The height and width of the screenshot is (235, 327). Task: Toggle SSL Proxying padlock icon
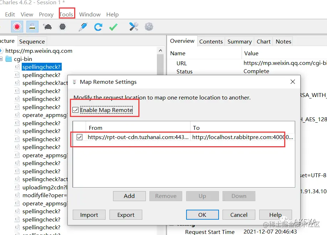click(32, 27)
